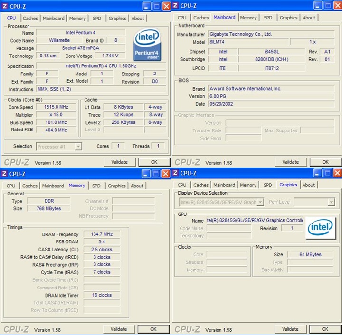Open Memory tab in the CPU window

pos(77,19)
